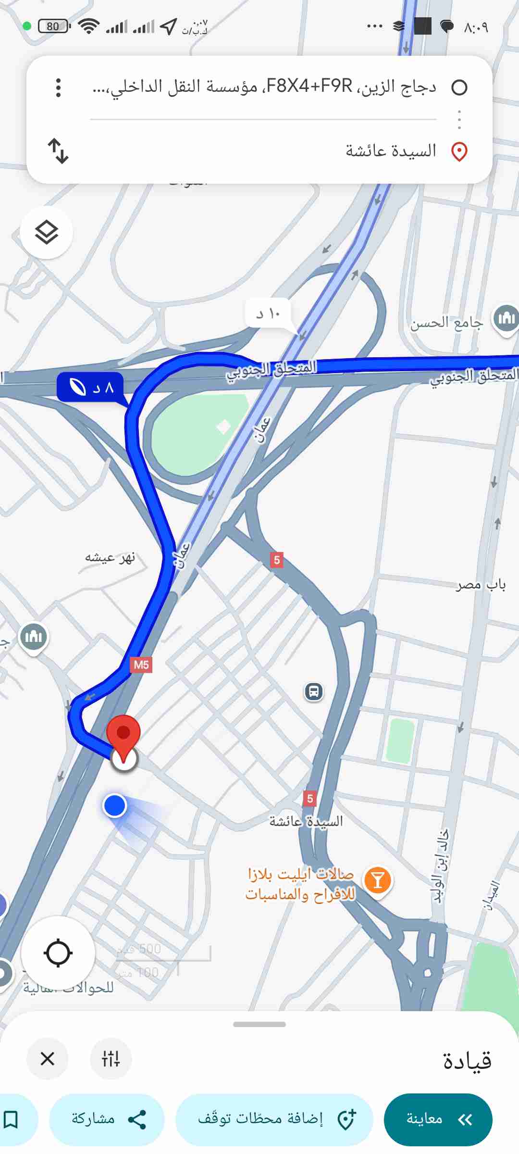The width and height of the screenshot is (519, 1154).
Task: Tap the blue current-location dot
Action: (x=115, y=805)
